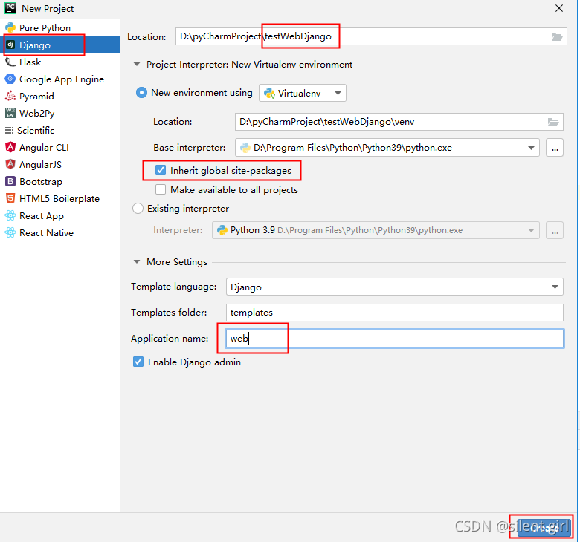
Task: Click ellipsis button beside Base interpreter
Action: tap(555, 148)
